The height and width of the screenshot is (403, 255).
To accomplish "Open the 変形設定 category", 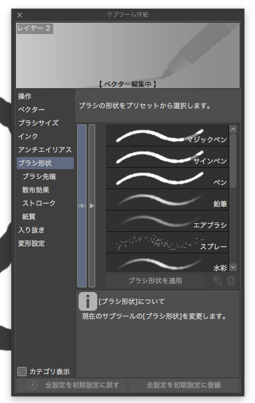I will (x=31, y=243).
